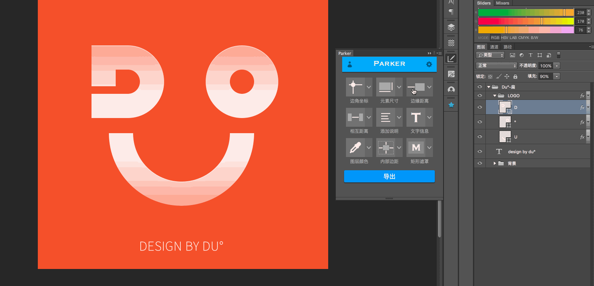Open the Parker user account icon
The image size is (594, 286).
tap(350, 64)
